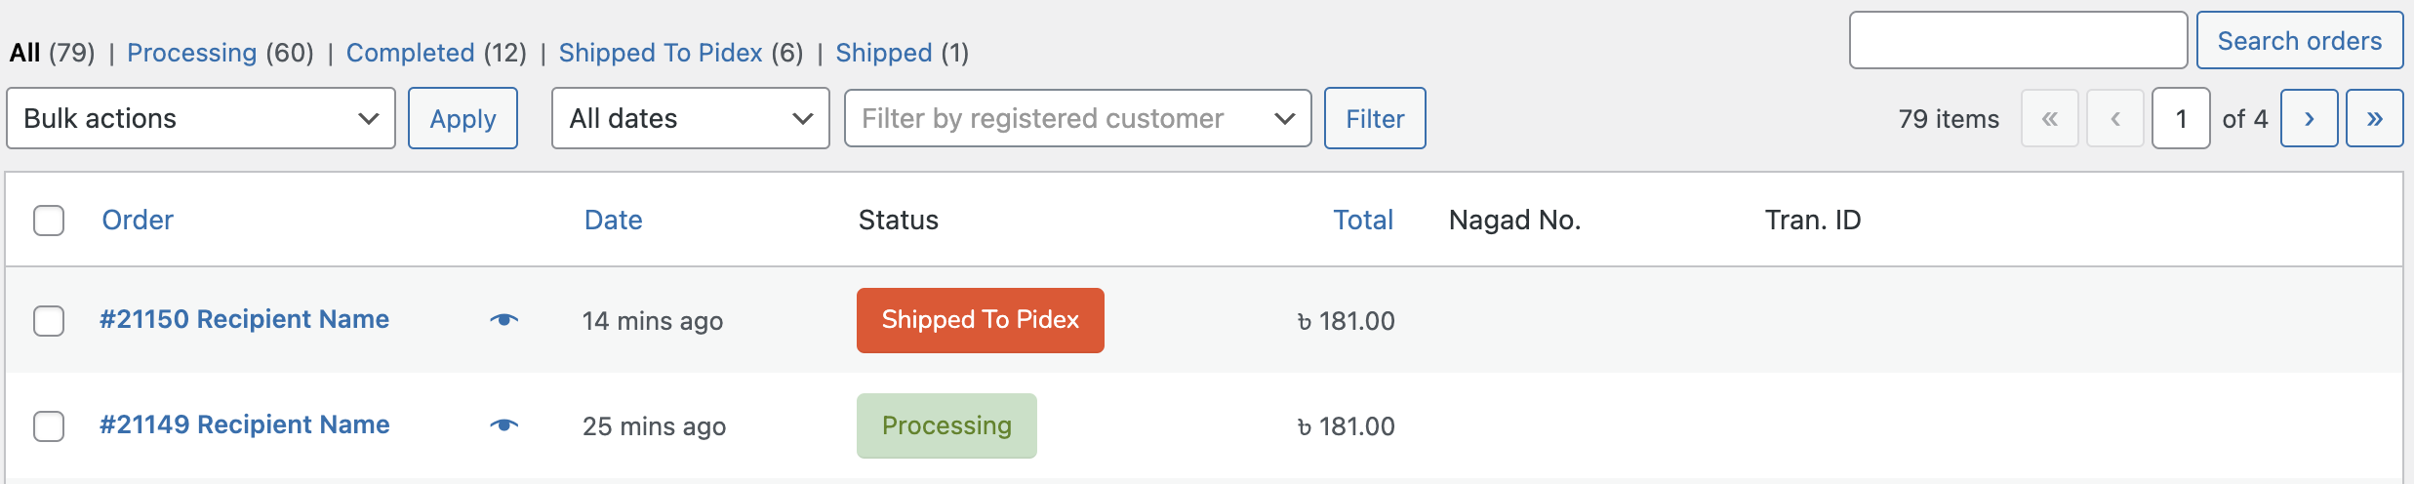Click previous page arrow
The height and width of the screenshot is (484, 2414).
[x=2114, y=118]
